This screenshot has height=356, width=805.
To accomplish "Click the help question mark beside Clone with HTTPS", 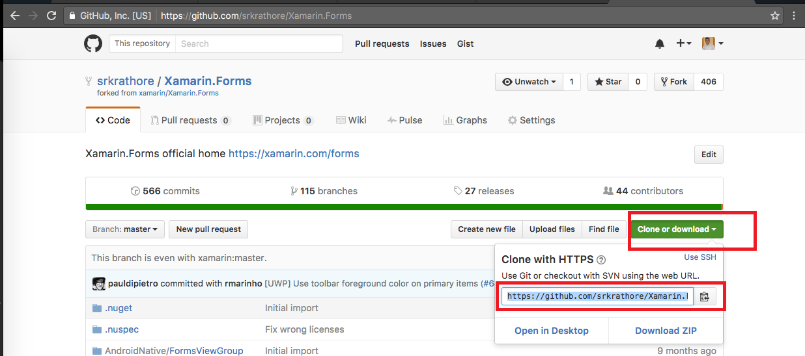I will tap(601, 259).
